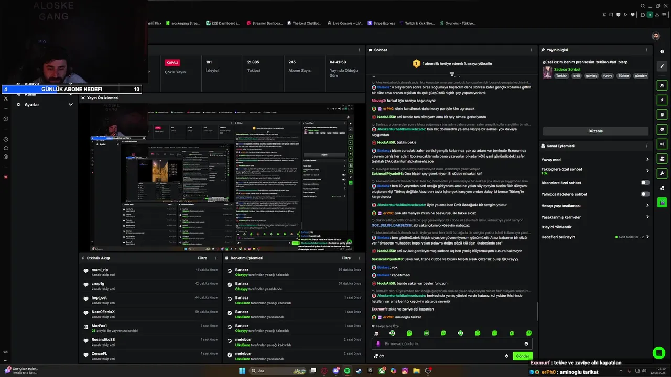Open Etkinlik Akışı three-dot menu
This screenshot has width=671, height=377.
pos(215,258)
